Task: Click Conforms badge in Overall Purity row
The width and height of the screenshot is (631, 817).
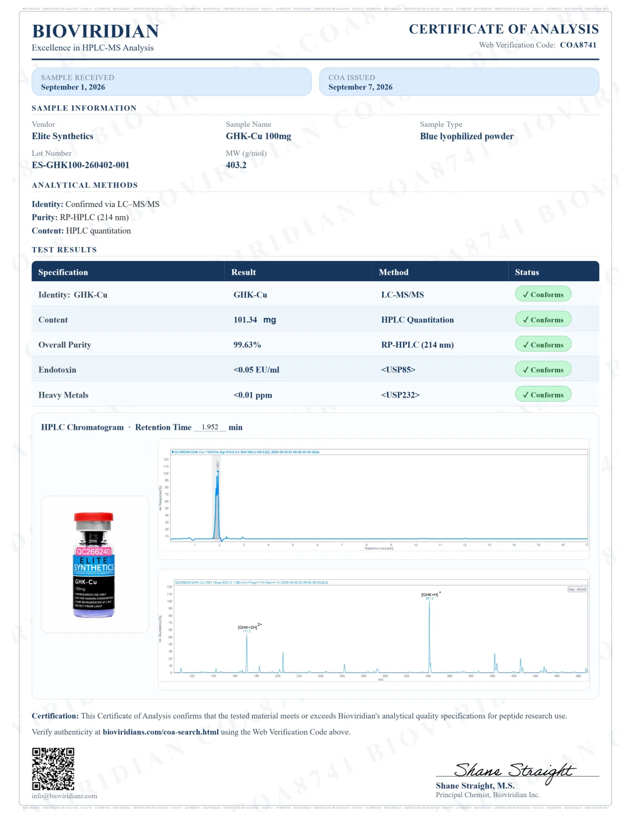Action: click(543, 344)
